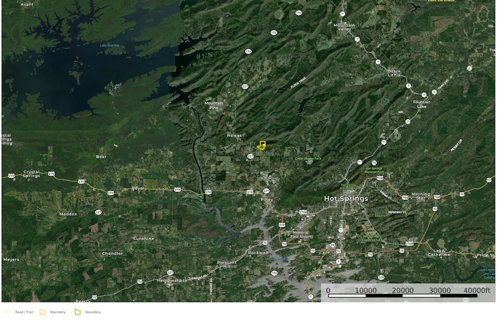Select the Lake Catherine town label
The image size is (497, 325).
pyautogui.click(x=439, y=253)
